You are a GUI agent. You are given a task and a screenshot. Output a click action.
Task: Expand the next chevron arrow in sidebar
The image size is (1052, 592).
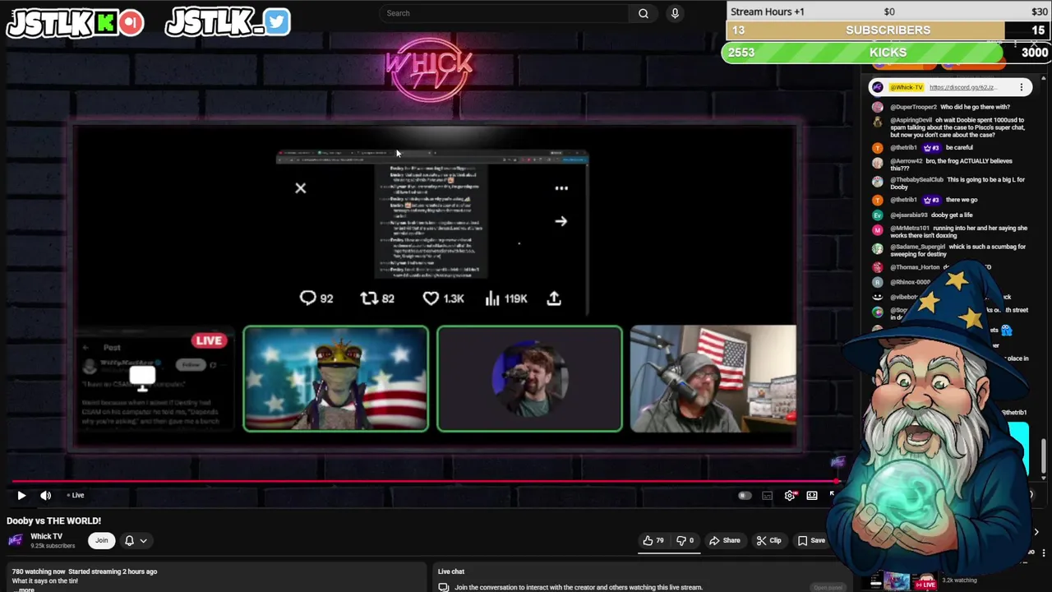[1036, 532]
